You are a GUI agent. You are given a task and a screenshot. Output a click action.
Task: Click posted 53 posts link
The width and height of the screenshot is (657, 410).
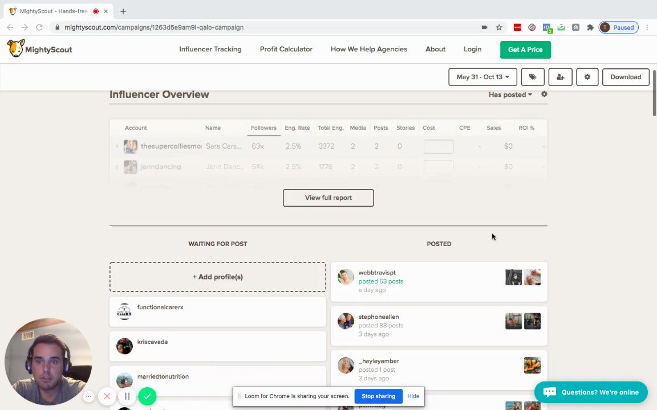pos(380,281)
